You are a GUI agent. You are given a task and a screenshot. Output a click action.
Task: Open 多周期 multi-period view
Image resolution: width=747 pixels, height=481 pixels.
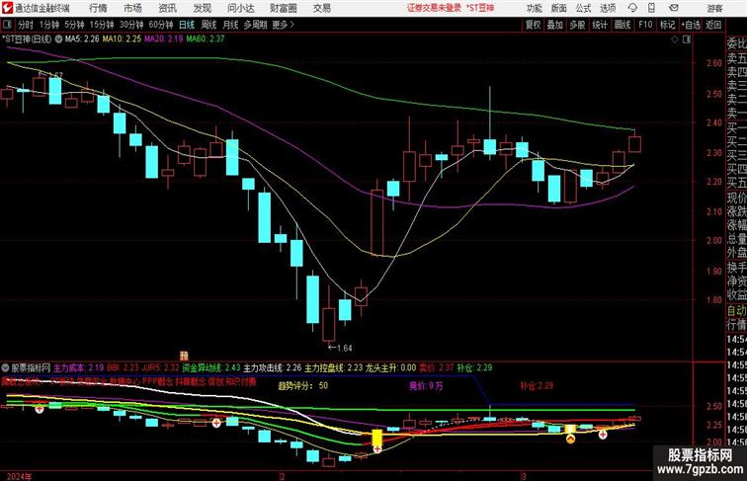click(x=255, y=25)
